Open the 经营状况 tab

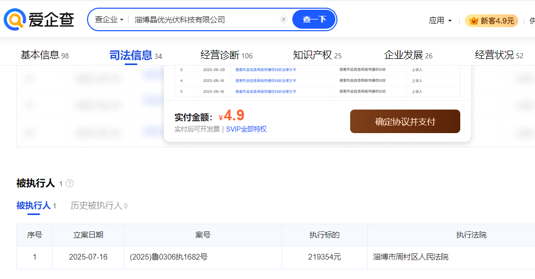point(499,55)
